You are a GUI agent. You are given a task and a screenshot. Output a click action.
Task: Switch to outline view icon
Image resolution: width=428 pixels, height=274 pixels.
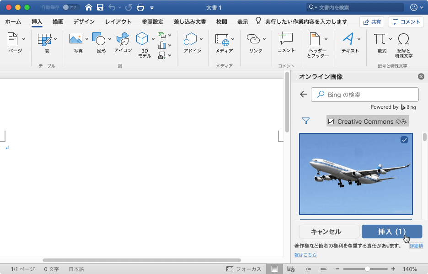[x=307, y=269]
